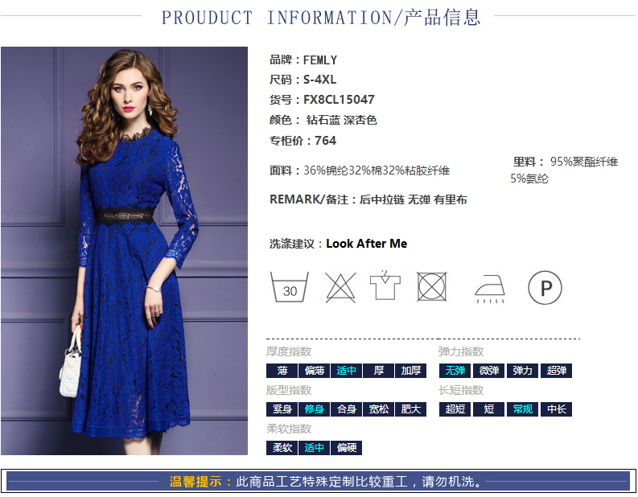Click the 5%氨纶 lining text

click(529, 179)
